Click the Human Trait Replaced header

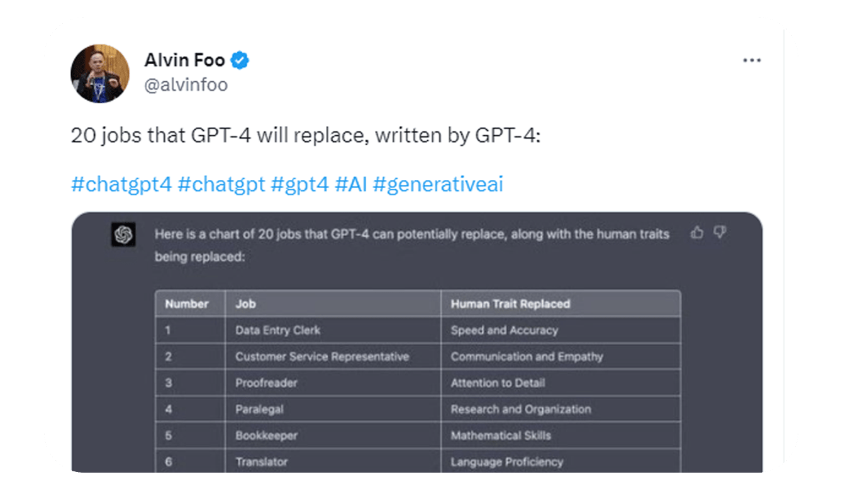coord(510,304)
